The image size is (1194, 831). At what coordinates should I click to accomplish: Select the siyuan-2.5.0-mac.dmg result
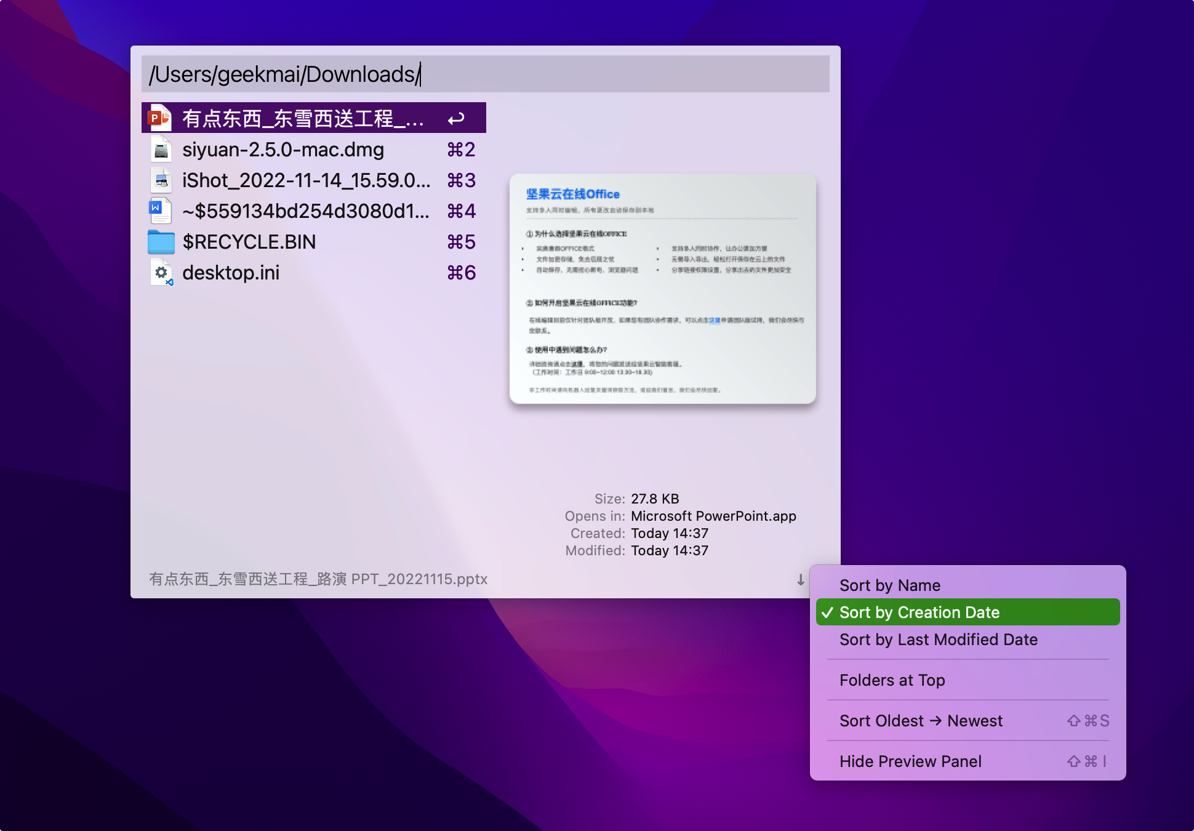point(314,150)
